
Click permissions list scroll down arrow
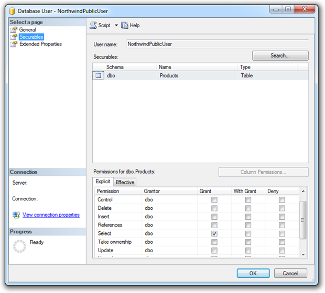click(303, 254)
